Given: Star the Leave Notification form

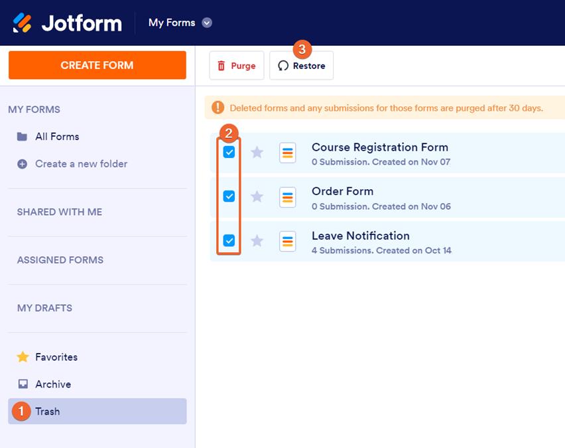Looking at the screenshot, I should click(257, 241).
